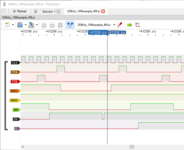Click the Reload button
Viewport: 184px width, 150px height.
point(19,11)
